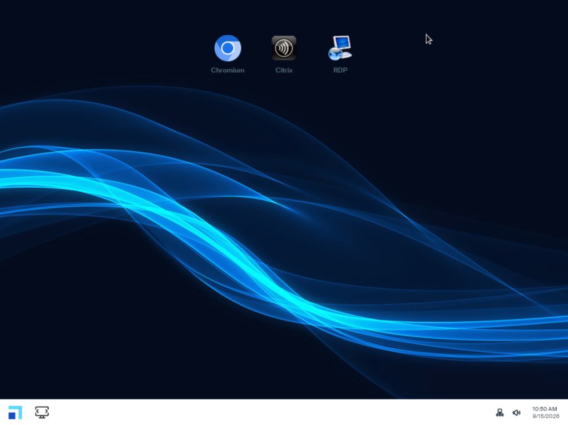The image size is (568, 425).
Task: Open the RDP desktop shortcut
Action: (340, 48)
